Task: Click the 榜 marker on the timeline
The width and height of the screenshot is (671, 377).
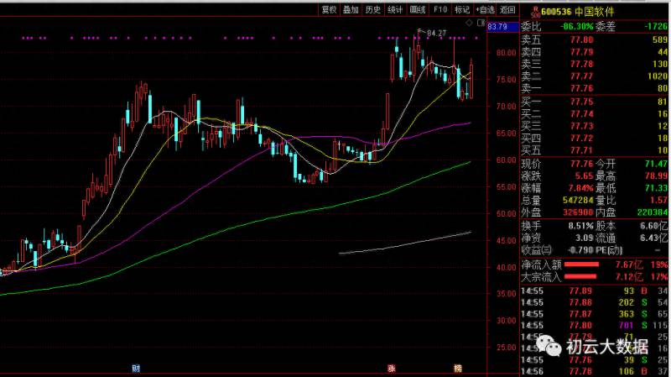Action: point(458,368)
